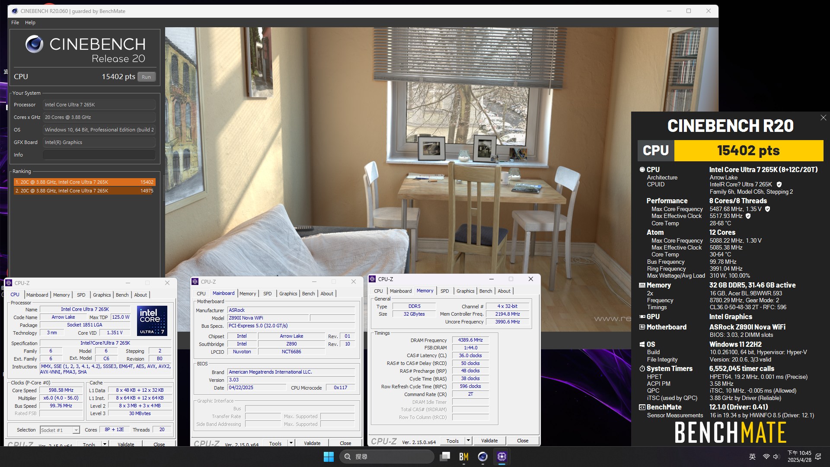Expand Tools dropdown arrow in CPU-Z Memory window
Viewport: 830px width, 467px height.
click(468, 441)
